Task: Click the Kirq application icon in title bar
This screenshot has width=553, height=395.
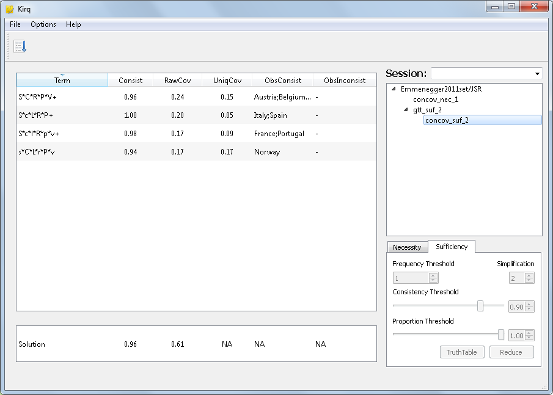Action: pyautogui.click(x=9, y=9)
